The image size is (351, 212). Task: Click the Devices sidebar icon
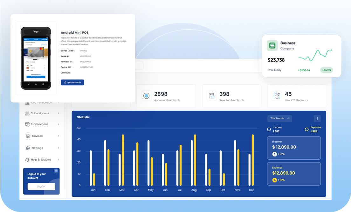coord(28,136)
